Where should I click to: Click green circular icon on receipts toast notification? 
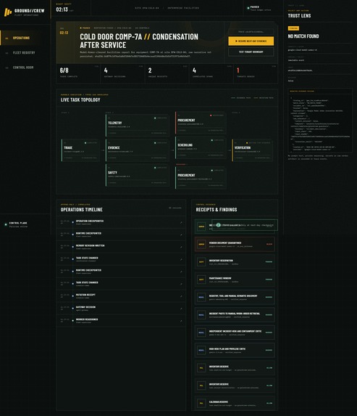219,225
